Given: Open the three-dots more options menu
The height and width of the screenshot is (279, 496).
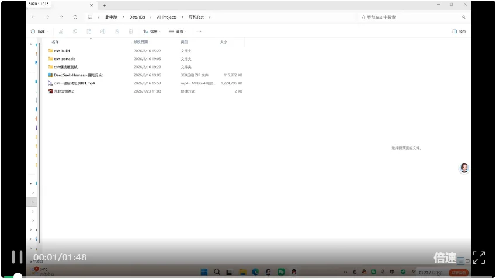Looking at the screenshot, I should click(x=199, y=31).
